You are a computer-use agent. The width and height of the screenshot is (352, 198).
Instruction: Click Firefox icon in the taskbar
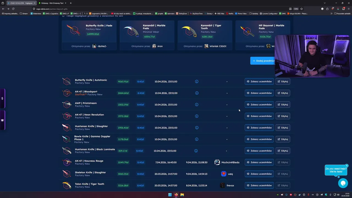[x=176, y=195]
